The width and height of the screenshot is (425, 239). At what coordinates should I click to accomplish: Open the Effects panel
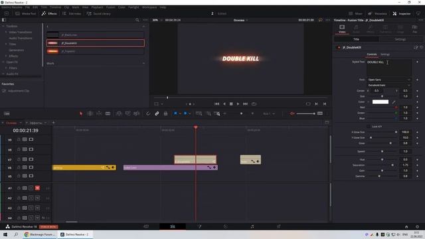[49, 13]
